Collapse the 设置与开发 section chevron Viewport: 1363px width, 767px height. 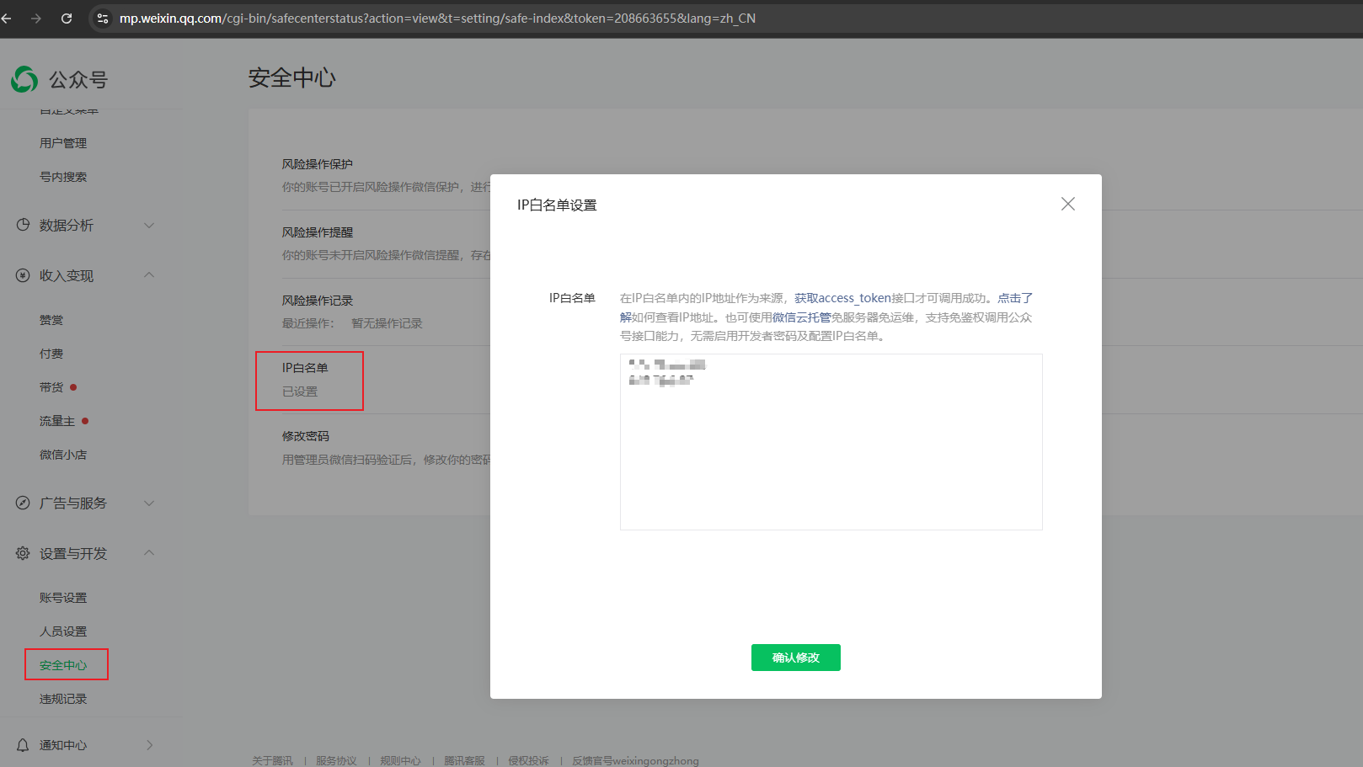pos(149,552)
